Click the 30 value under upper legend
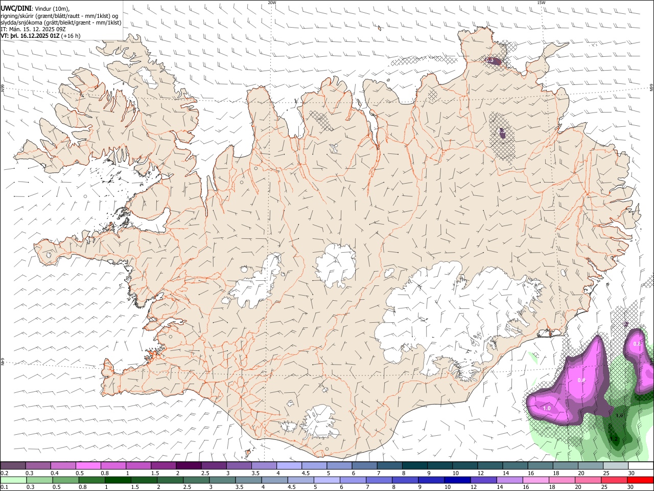 (632, 473)
